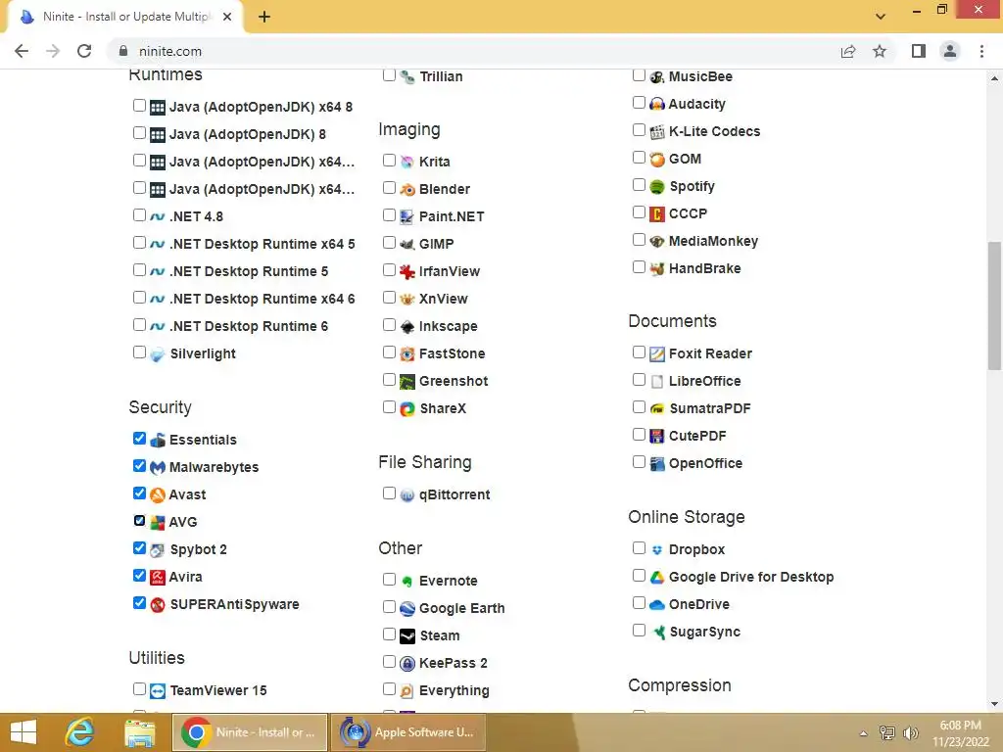Screen dimensions: 1003x752
Task: Uncheck the Essentials checkbox
Action: [139, 438]
